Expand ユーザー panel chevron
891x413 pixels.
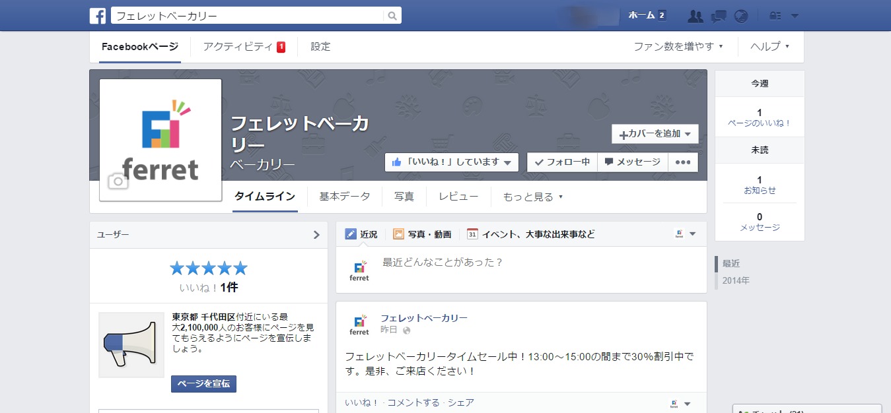pos(316,234)
